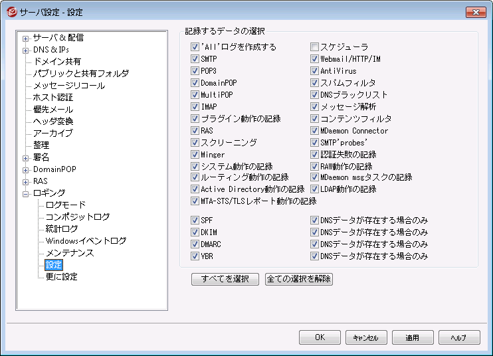The image size is (493, 356).
Task: Open ログモード under ロギング
Action: click(x=66, y=205)
